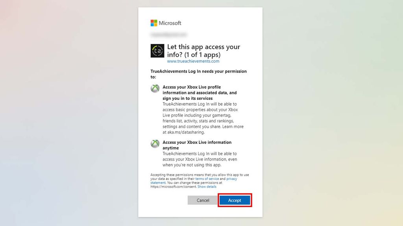Image resolution: width=403 pixels, height=226 pixels.
Task: Click the aka.ms/datasharing text
Action: tap(186, 132)
